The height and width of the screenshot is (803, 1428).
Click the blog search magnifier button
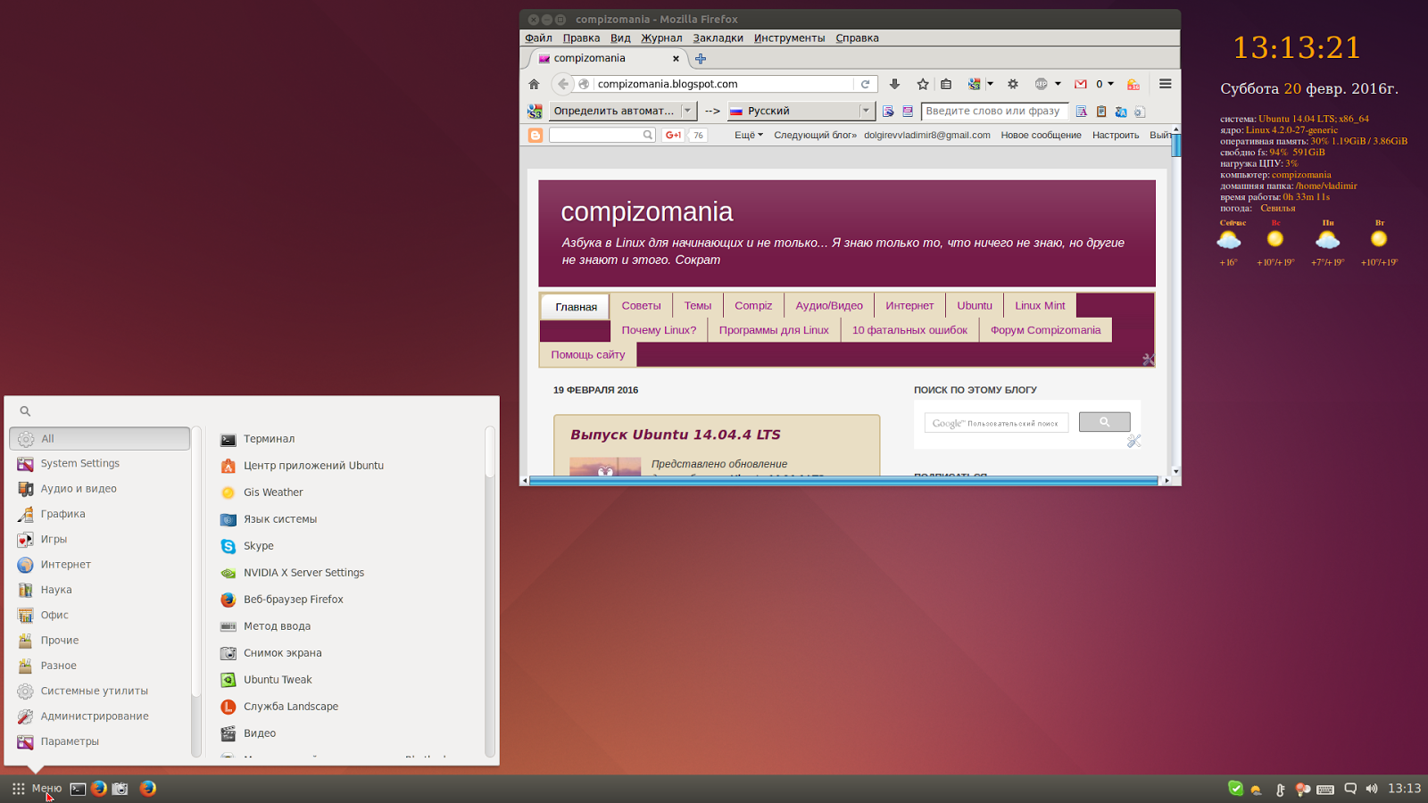pyautogui.click(x=1104, y=422)
